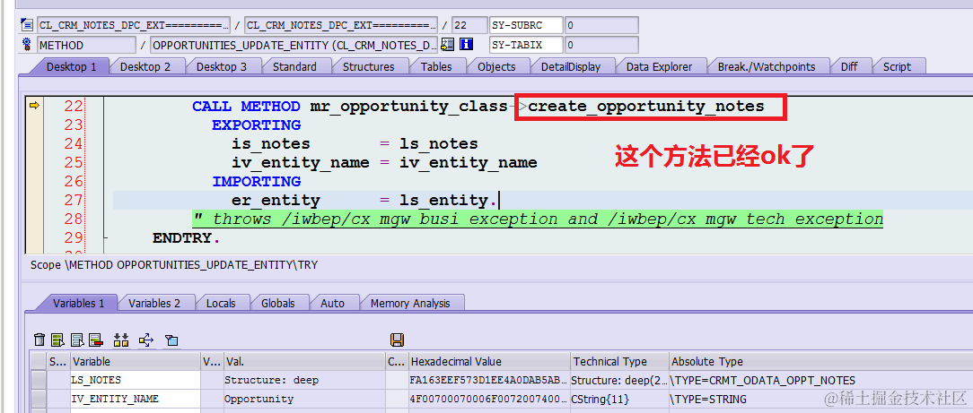Click line number 22 in the editor
The image size is (973, 413).
(74, 107)
